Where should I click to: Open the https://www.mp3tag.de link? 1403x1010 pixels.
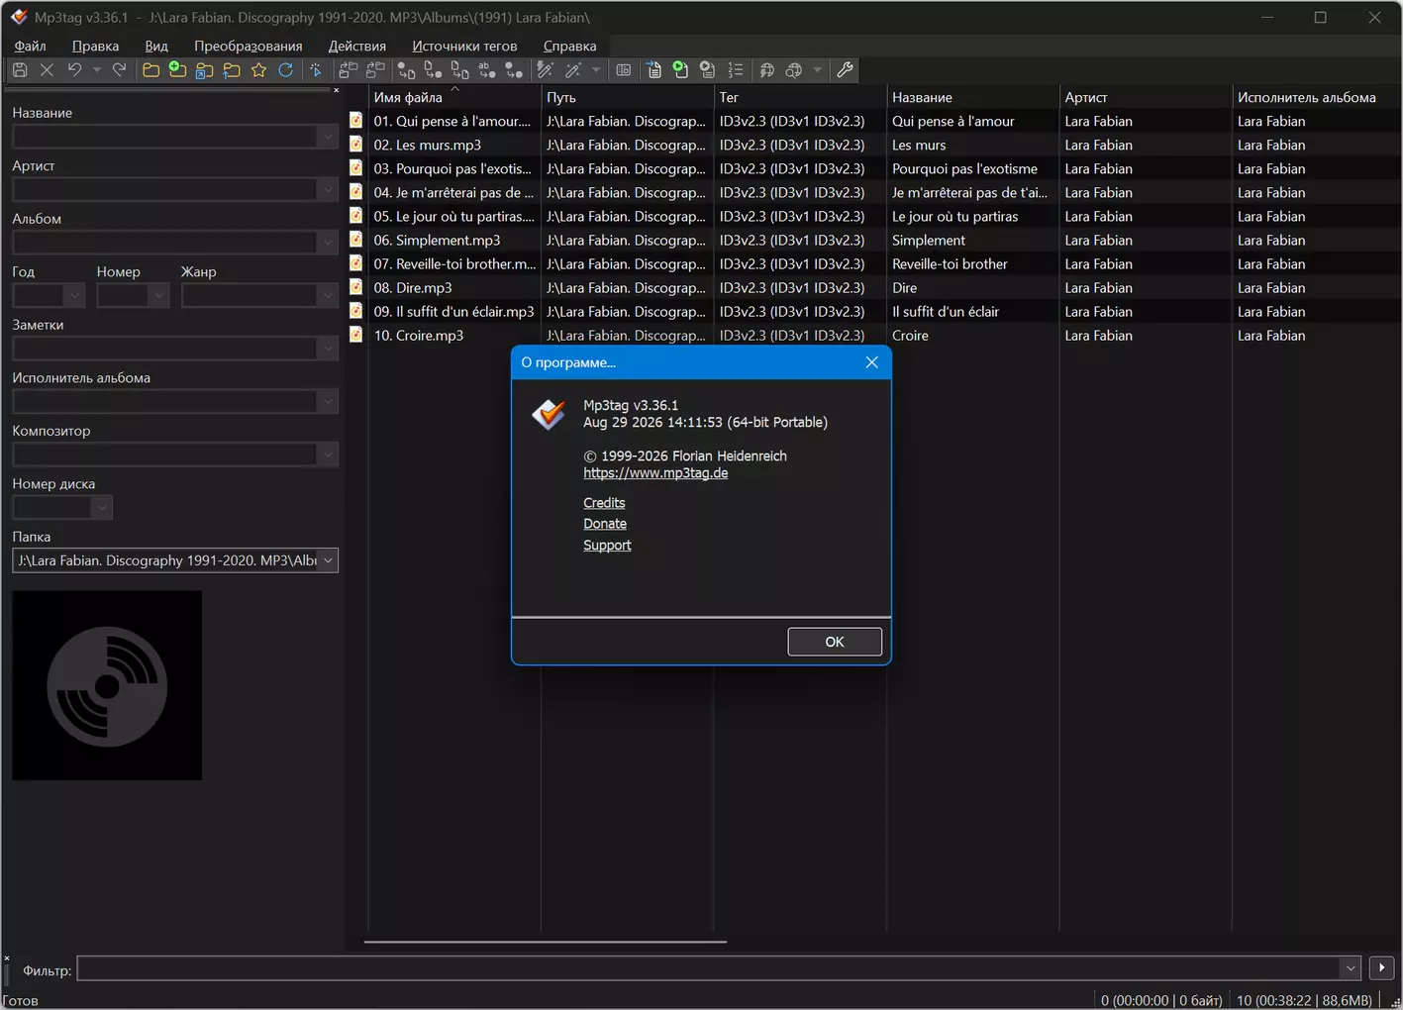[655, 473]
